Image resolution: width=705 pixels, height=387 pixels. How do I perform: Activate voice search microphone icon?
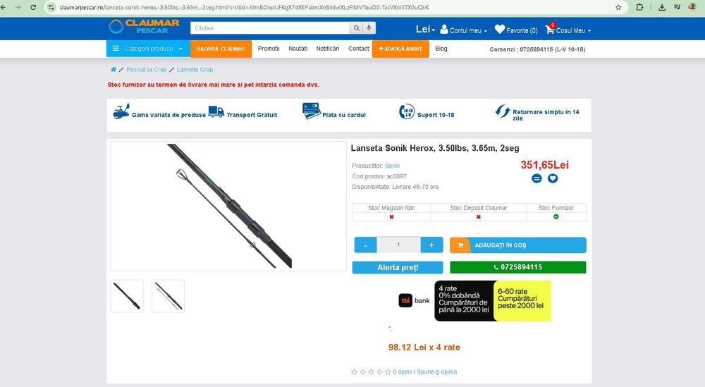[x=369, y=28]
